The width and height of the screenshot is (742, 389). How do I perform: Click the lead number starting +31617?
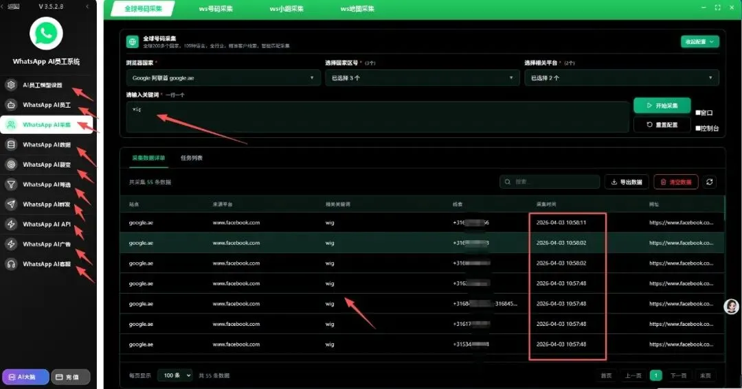pos(471,325)
